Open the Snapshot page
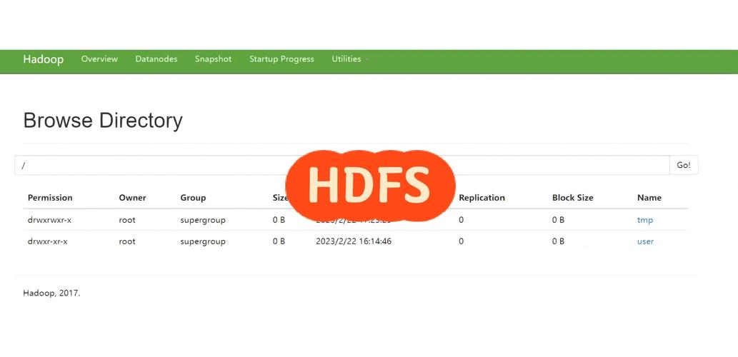The width and height of the screenshot is (738, 357). [213, 59]
